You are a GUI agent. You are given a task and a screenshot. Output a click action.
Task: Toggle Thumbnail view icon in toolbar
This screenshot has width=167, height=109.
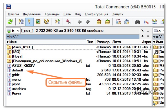38,22
